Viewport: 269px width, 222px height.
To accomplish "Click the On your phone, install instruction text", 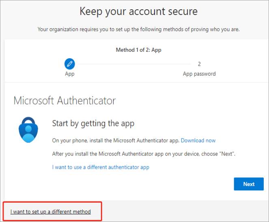I will click(116, 141).
